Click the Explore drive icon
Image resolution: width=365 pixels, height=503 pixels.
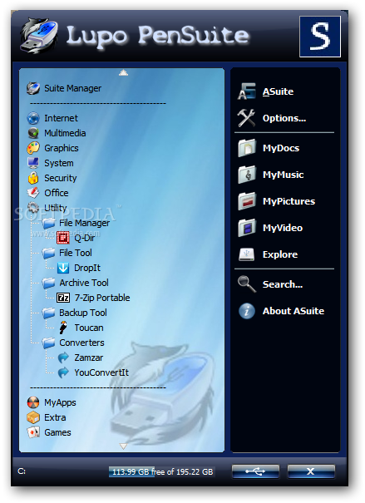click(x=247, y=254)
